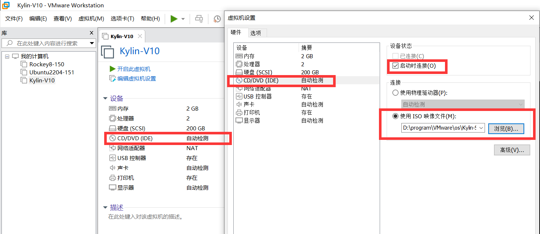This screenshot has width=540, height=234.
Task: Open the 查看(V) menu
Action: pos(63,19)
